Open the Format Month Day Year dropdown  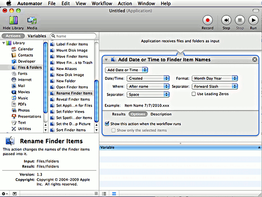[215, 78]
